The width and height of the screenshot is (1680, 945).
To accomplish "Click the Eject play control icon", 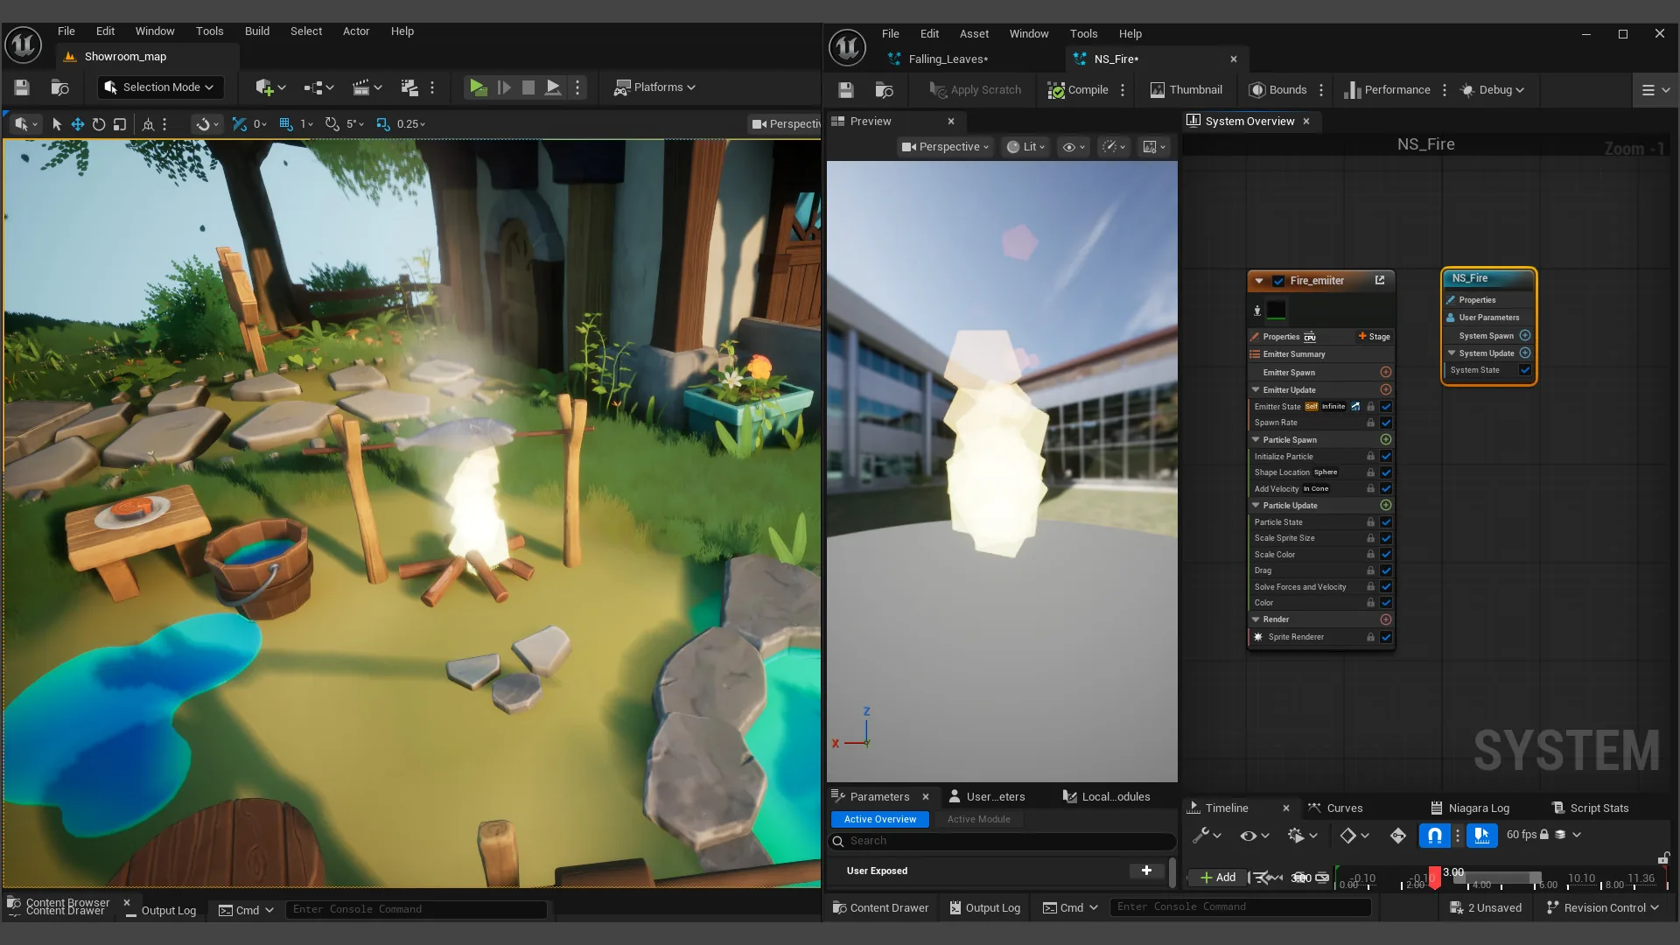I will [x=553, y=87].
